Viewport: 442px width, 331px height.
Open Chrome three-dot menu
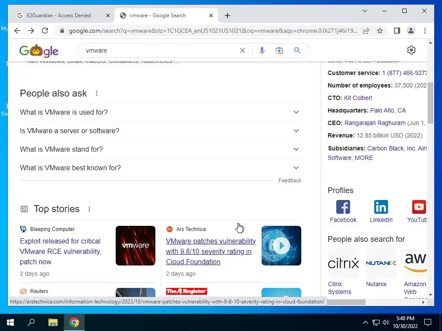(425, 31)
